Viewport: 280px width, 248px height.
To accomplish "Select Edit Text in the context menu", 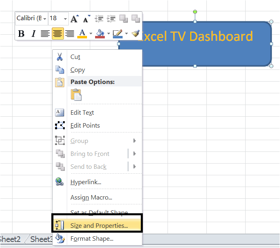I will 82,113.
